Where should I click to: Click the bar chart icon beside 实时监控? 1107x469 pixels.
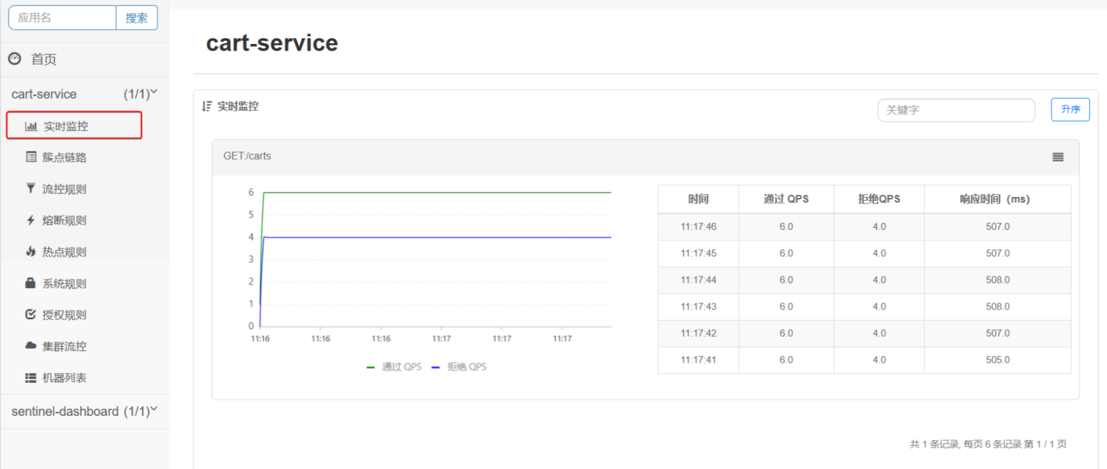(x=30, y=126)
